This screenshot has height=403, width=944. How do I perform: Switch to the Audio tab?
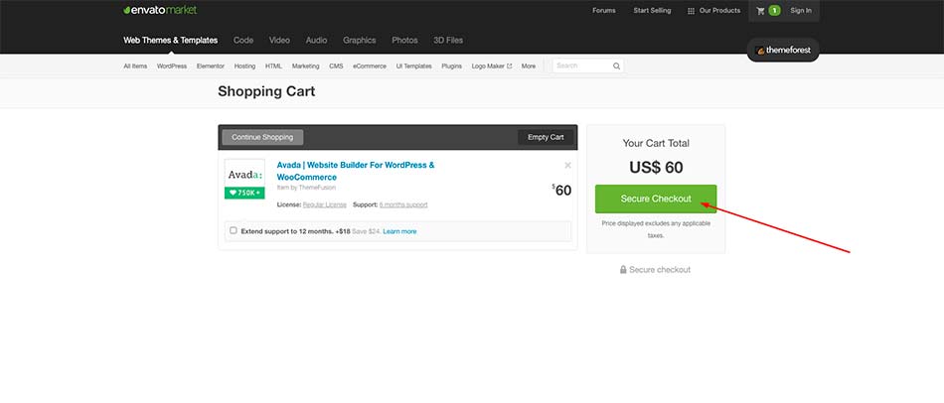click(316, 41)
